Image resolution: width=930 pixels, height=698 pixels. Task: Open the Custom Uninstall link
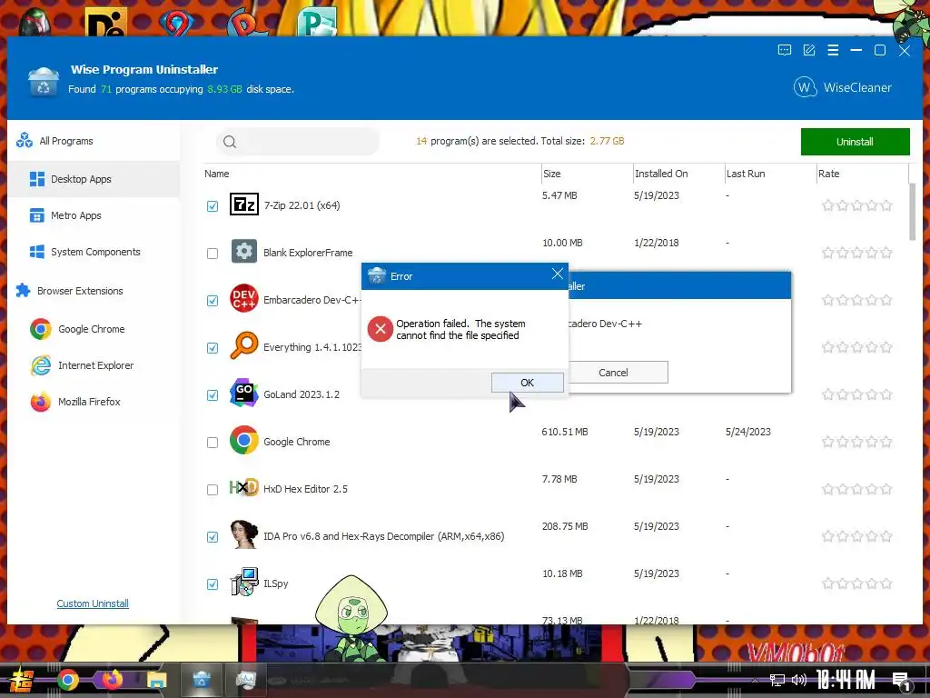pos(93,603)
